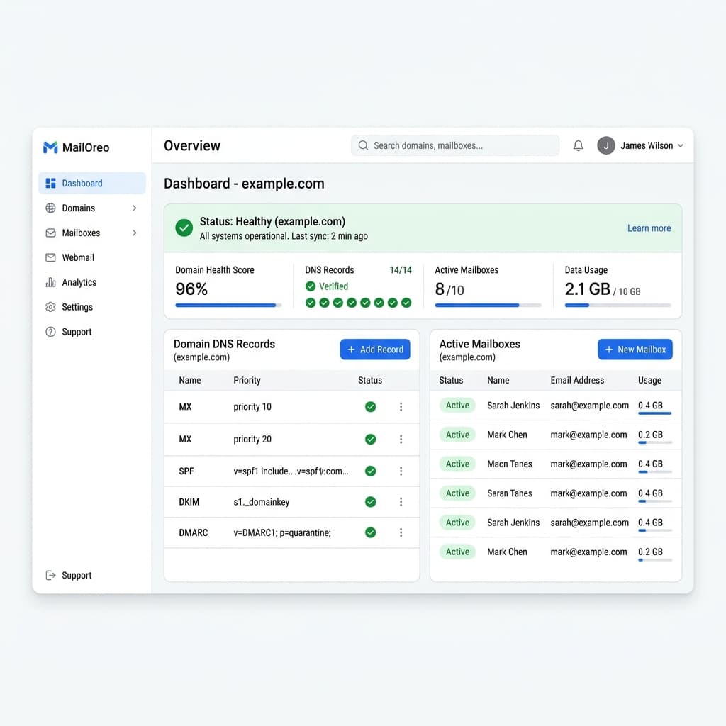Click the v=DMARC1; p=quarantine; value
This screenshot has height=726, width=726.
point(282,532)
